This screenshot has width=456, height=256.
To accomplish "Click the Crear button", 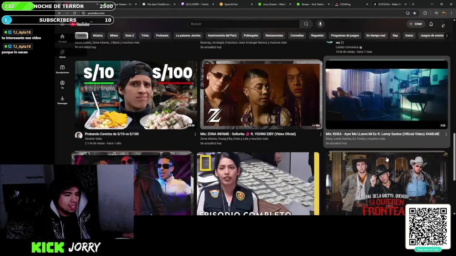I will pos(415,24).
